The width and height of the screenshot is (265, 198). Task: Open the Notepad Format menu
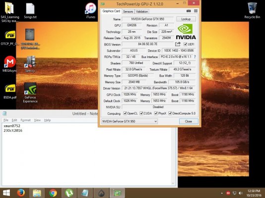25,120
